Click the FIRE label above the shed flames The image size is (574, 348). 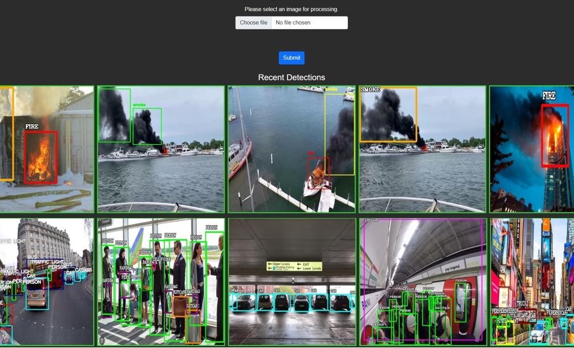pyautogui.click(x=32, y=126)
